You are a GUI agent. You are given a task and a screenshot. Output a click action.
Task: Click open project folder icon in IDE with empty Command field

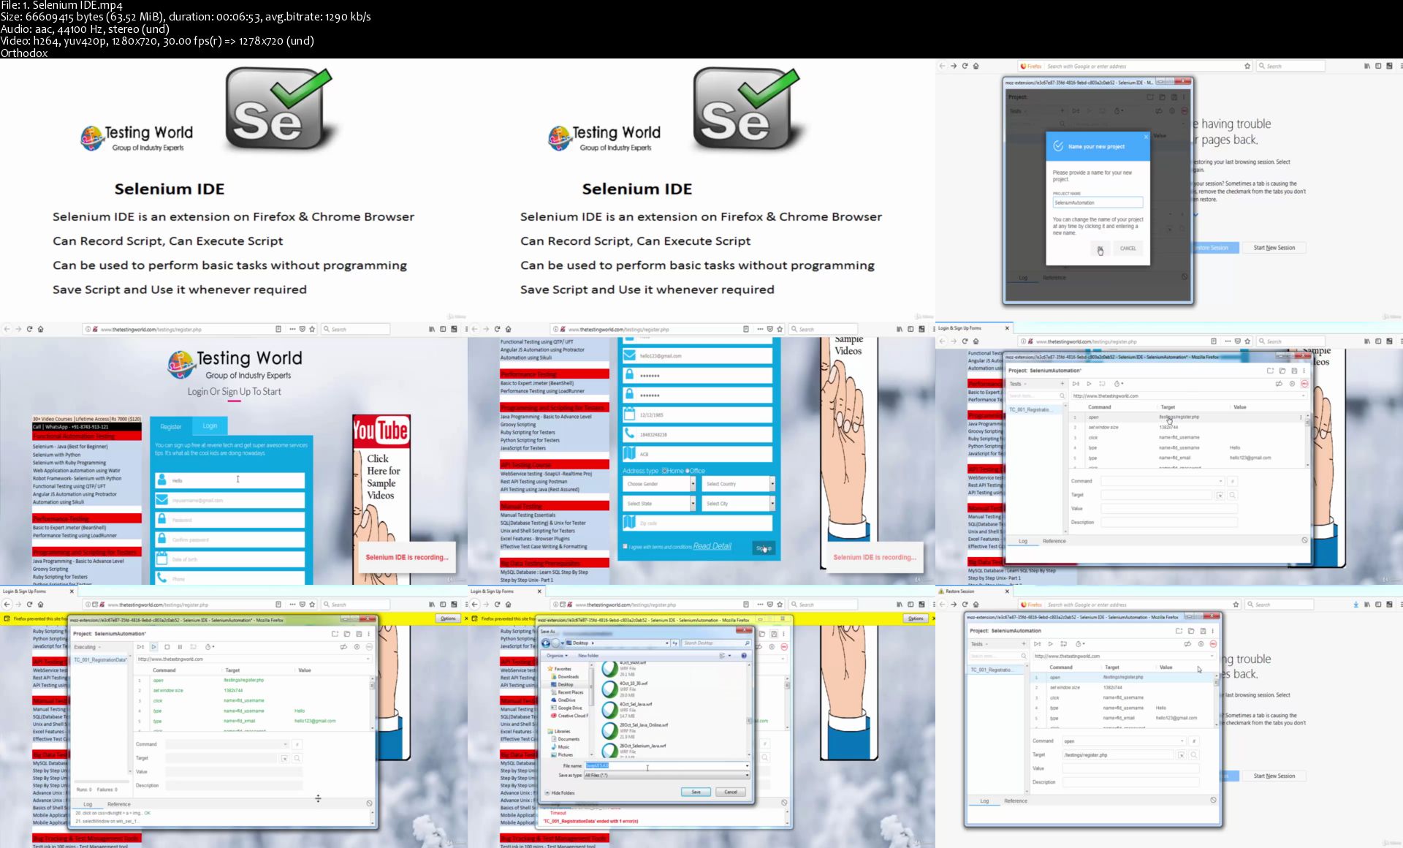point(1282,371)
